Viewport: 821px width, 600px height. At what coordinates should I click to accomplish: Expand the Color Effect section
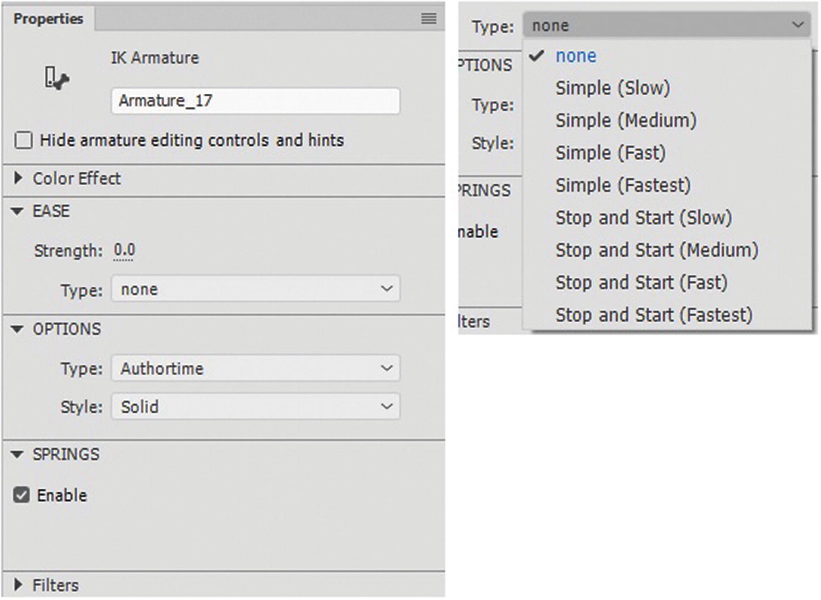tap(18, 178)
